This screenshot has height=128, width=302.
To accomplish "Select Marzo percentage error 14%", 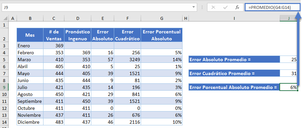I will (162, 60).
